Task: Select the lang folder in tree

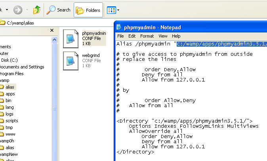Action: pos(10,107)
